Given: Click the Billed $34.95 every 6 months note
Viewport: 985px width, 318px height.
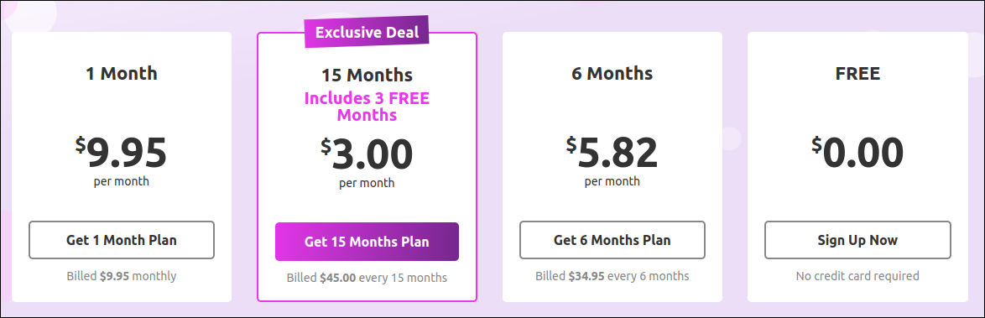Looking at the screenshot, I should click(612, 276).
